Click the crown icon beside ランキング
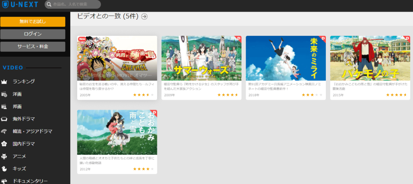413x184 pixels. (x=4, y=82)
